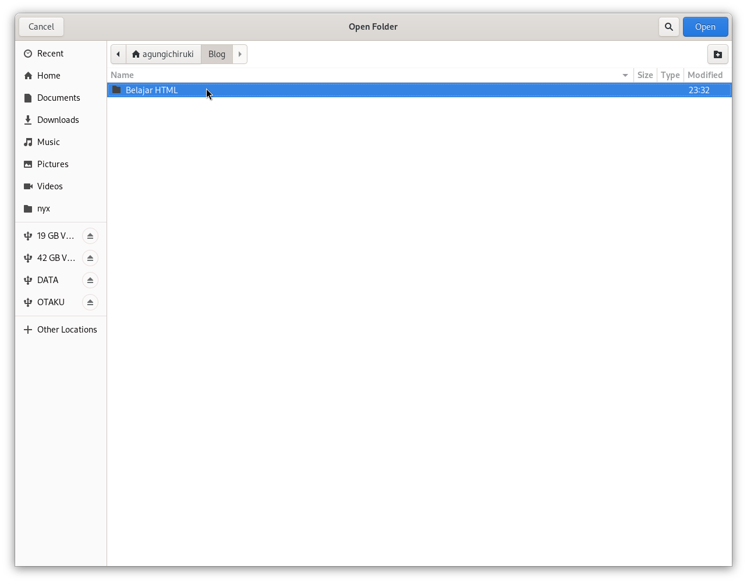Image resolution: width=747 pixels, height=583 pixels.
Task: Click the search magnifier icon
Action: (x=669, y=27)
